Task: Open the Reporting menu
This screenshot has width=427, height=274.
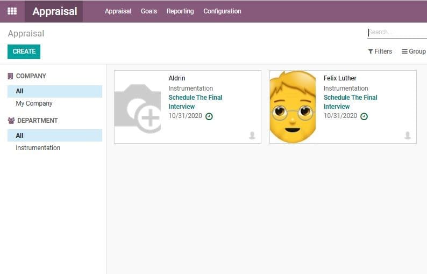Action: (x=180, y=11)
